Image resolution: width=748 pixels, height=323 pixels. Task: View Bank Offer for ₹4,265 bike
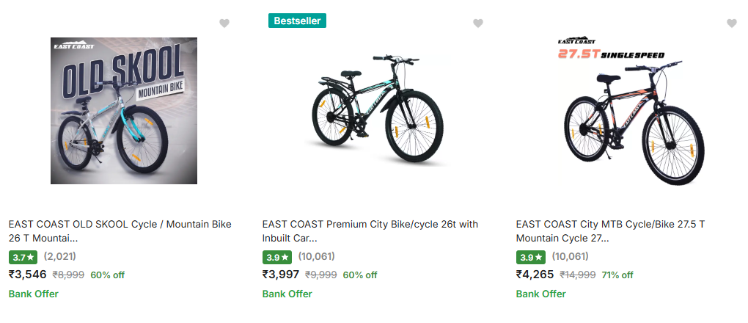coord(541,294)
